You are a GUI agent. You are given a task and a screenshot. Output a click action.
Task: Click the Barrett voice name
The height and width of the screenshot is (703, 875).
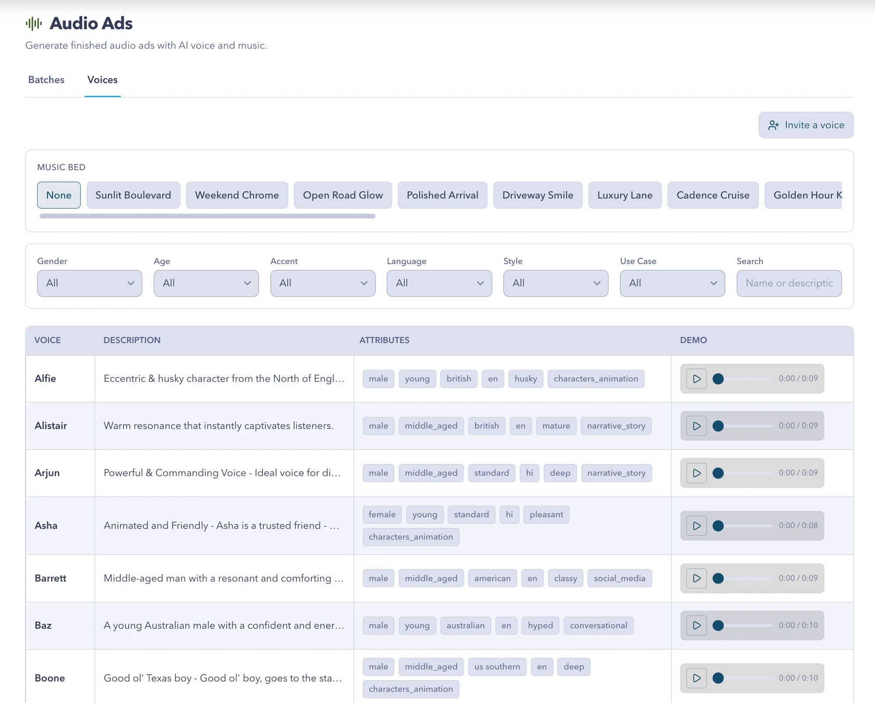[x=50, y=578]
